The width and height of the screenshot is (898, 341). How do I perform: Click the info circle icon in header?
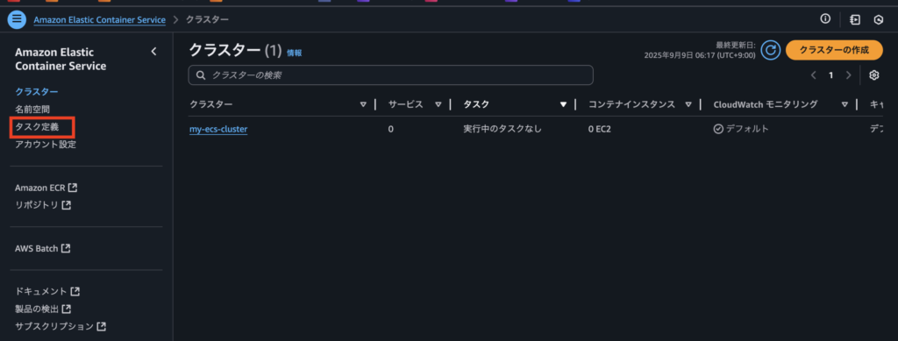point(825,19)
